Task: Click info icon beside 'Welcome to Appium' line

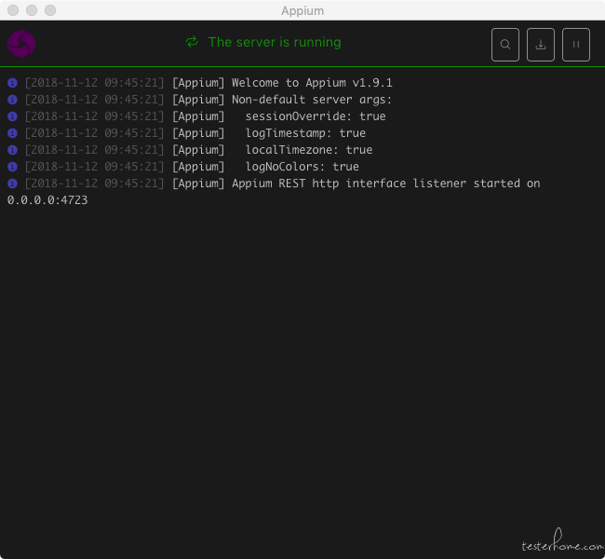Action: [12, 83]
